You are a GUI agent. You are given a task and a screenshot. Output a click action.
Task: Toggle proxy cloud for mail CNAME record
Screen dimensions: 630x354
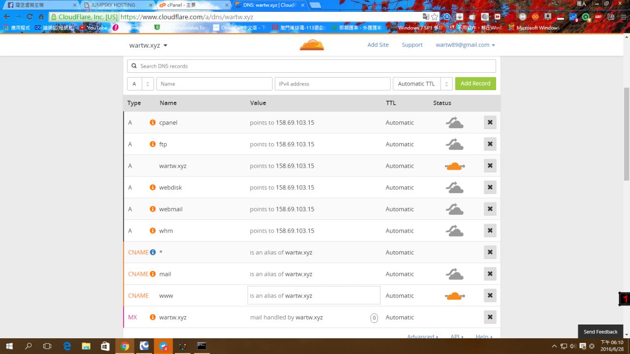point(454,274)
